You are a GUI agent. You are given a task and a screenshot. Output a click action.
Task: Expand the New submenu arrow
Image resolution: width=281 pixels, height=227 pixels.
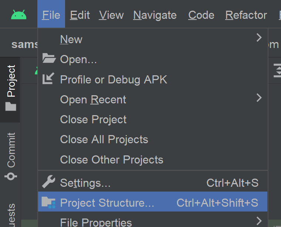(x=259, y=38)
